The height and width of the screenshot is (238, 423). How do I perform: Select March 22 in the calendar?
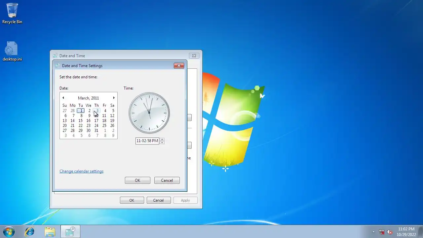[x=81, y=126]
